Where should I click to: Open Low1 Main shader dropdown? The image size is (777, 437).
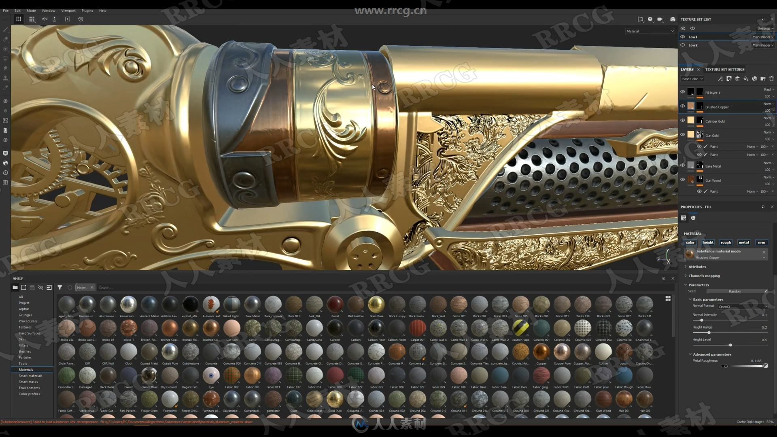point(763,37)
